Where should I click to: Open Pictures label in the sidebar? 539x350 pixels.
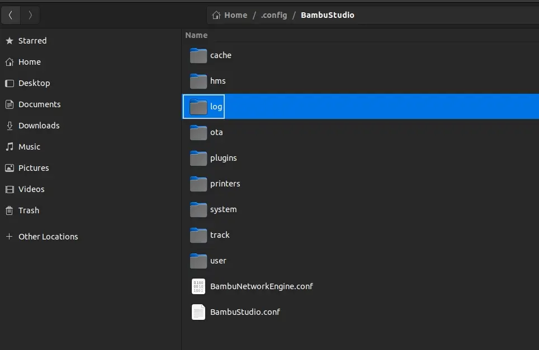pyautogui.click(x=34, y=168)
